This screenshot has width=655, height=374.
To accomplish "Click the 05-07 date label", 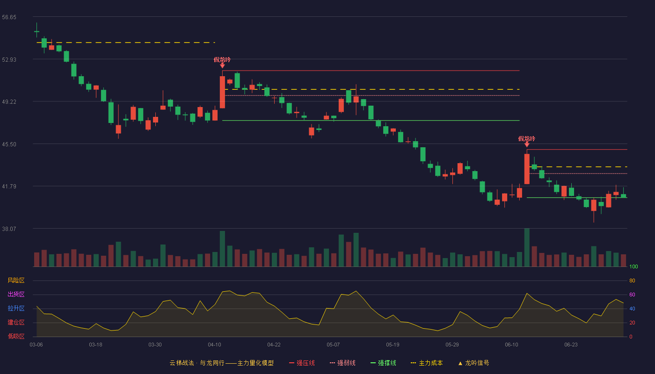I will (x=333, y=345).
